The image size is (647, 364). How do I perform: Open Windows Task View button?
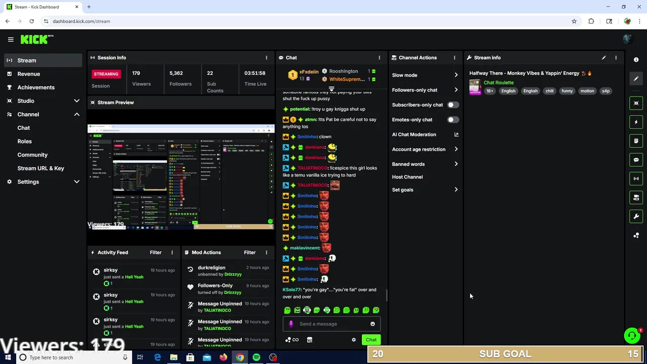pyautogui.click(x=140, y=357)
